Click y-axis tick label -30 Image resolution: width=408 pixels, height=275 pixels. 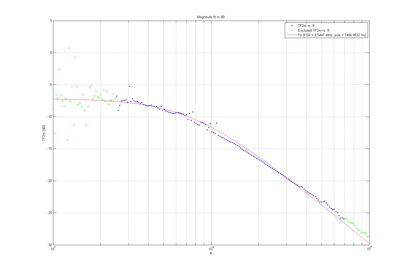[x=49, y=245]
